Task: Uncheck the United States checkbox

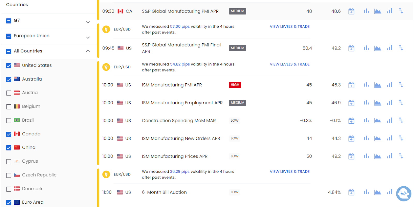Action: coord(9,66)
